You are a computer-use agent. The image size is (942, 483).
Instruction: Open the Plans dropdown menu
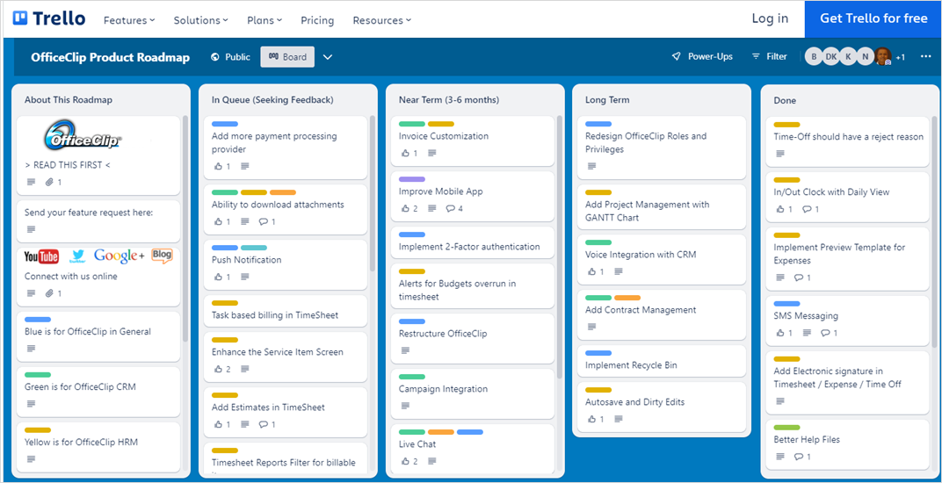(x=264, y=20)
